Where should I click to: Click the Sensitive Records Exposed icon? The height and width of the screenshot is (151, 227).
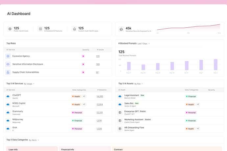(x=121, y=29)
